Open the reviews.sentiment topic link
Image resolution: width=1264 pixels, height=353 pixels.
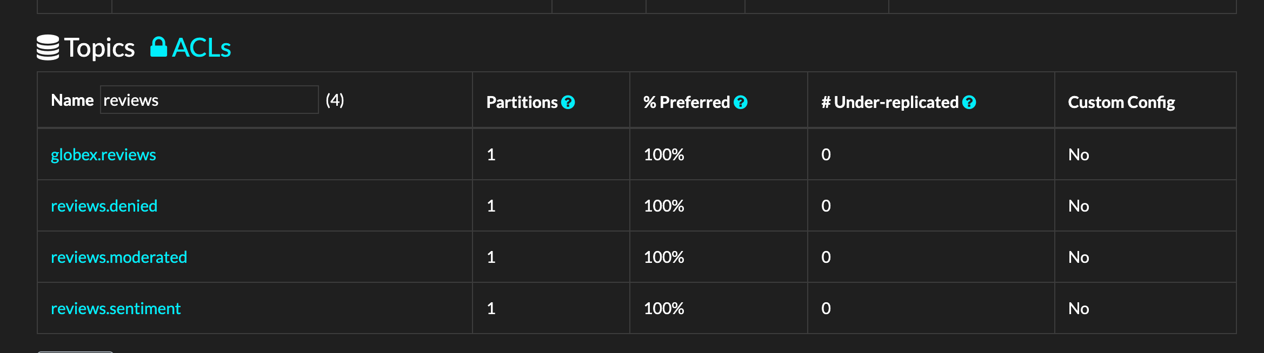tap(116, 309)
